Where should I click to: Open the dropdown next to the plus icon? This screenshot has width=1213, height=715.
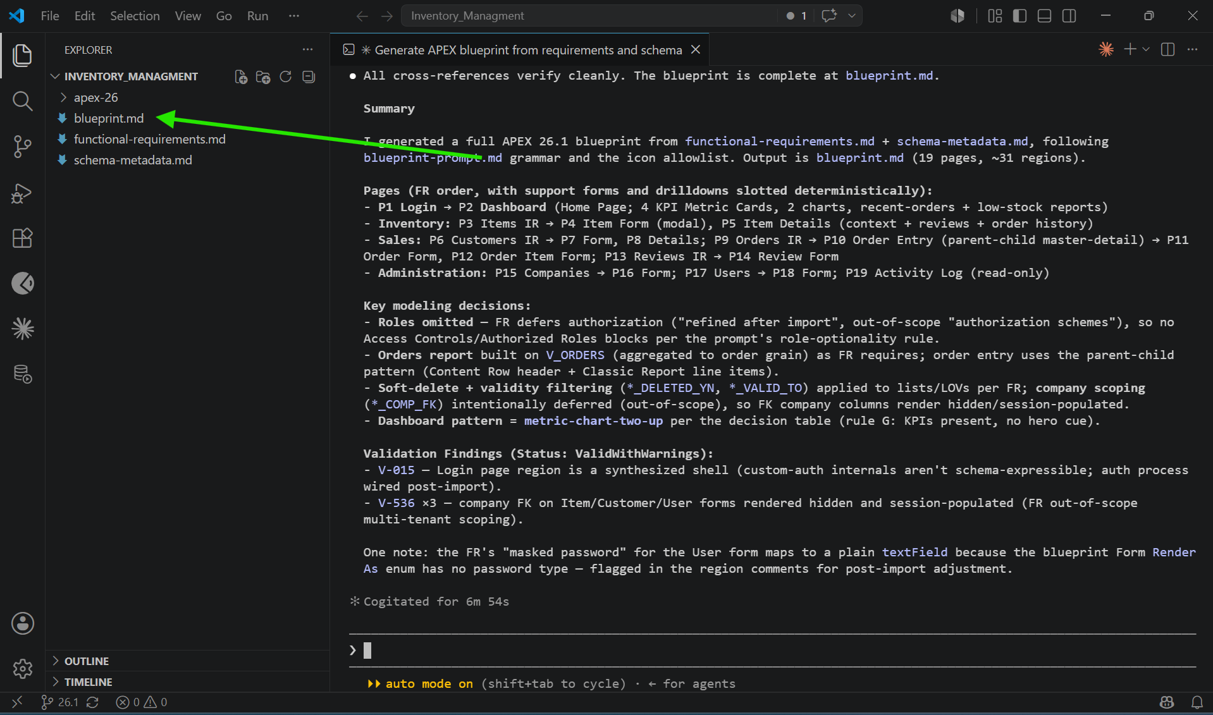(1146, 49)
